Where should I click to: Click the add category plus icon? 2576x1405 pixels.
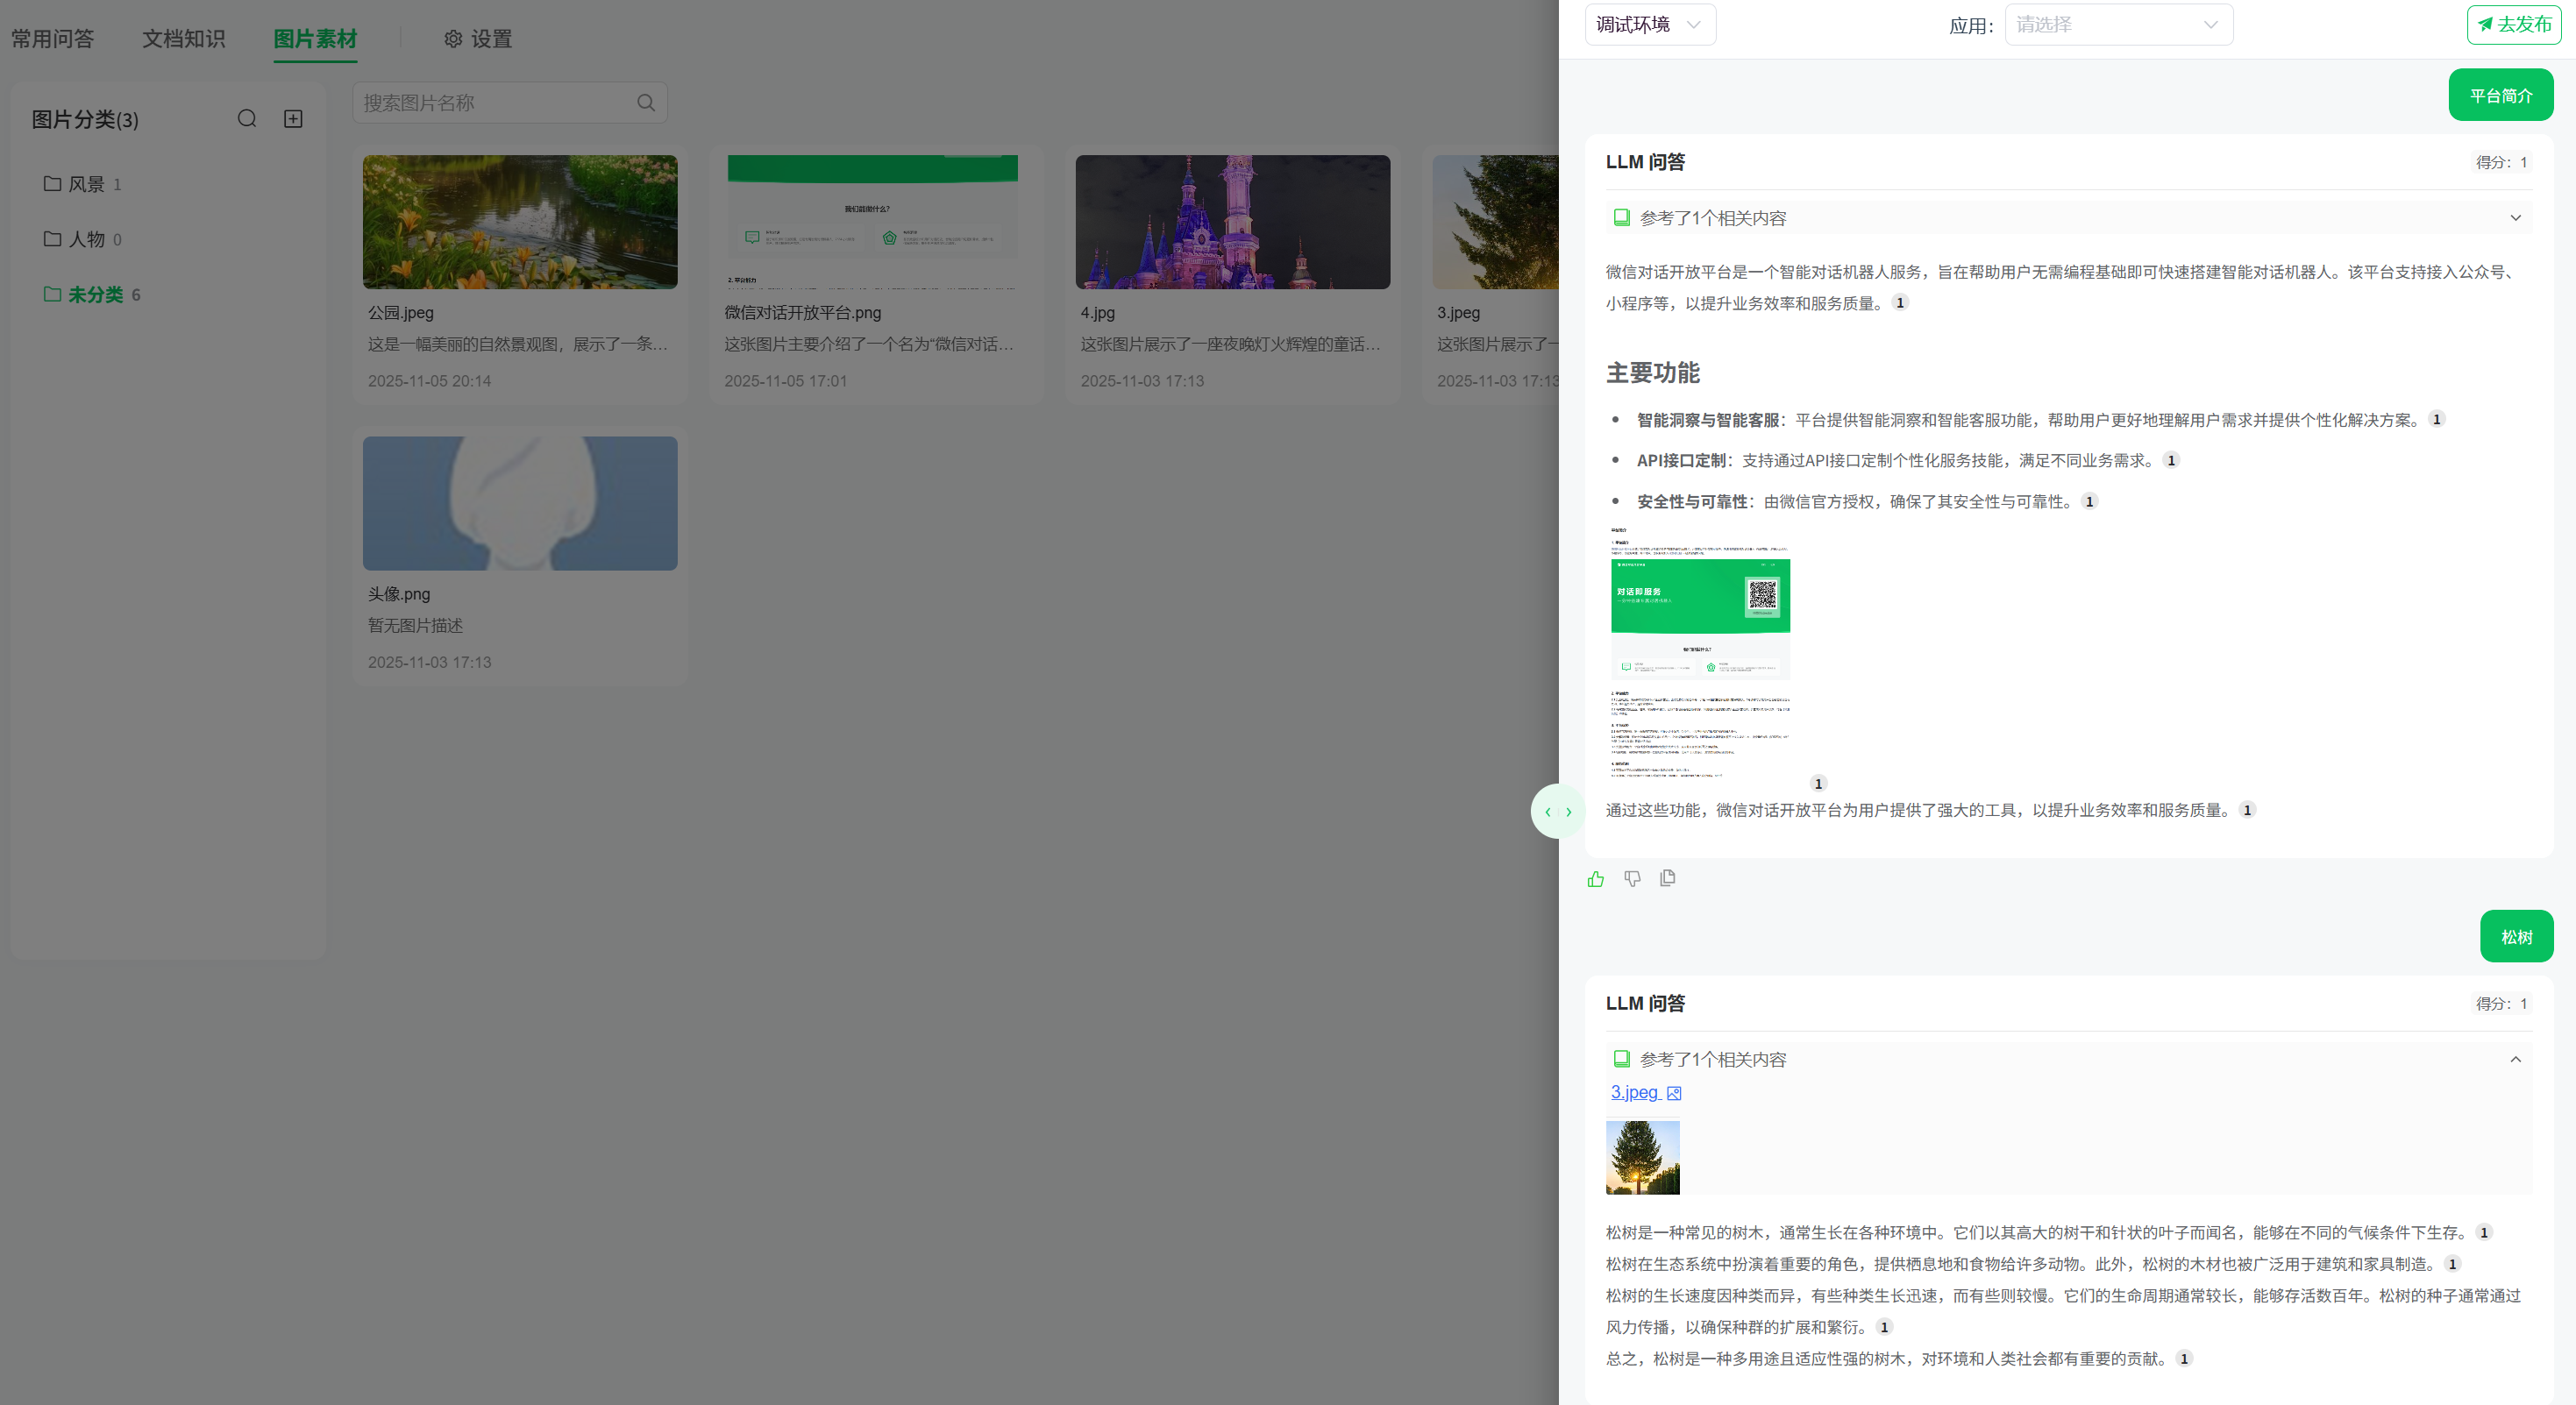292,118
